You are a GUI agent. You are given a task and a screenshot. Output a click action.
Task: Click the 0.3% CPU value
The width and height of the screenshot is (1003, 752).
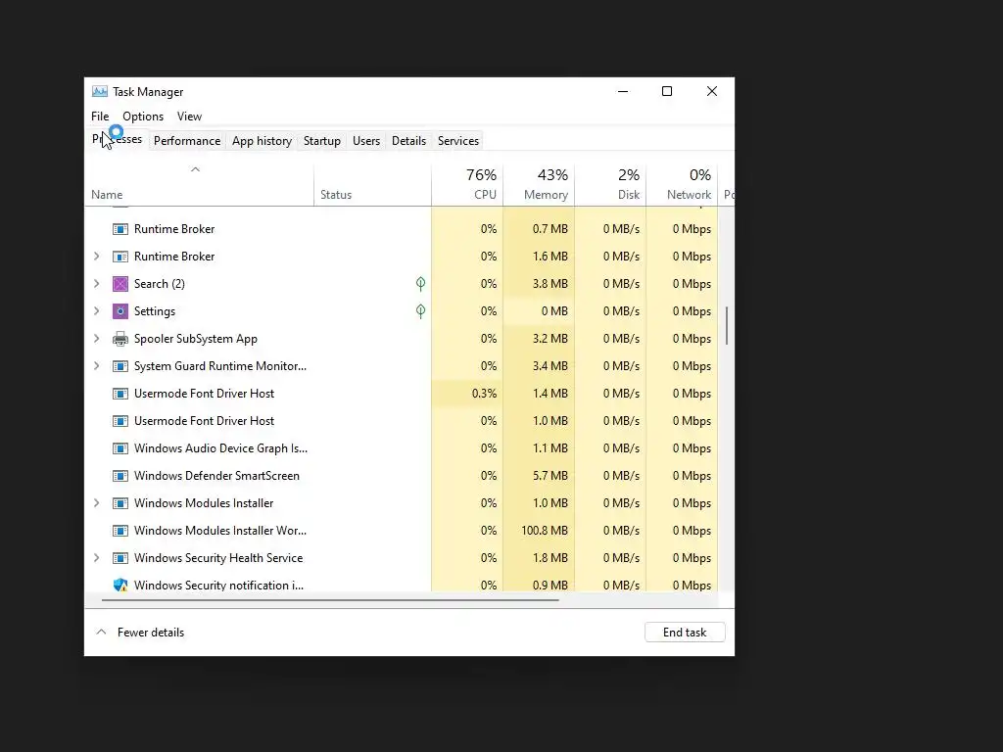point(484,394)
